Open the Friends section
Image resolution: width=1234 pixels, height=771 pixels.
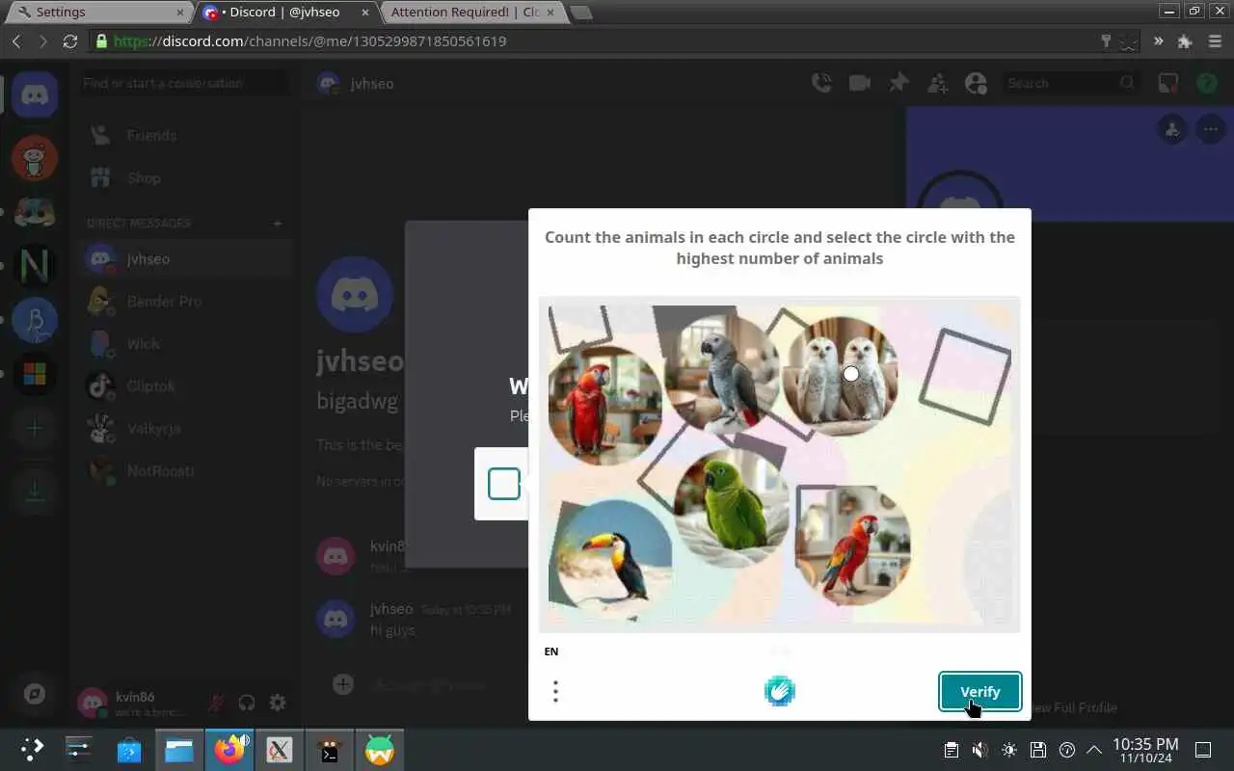pos(184,136)
